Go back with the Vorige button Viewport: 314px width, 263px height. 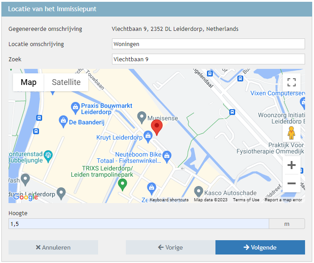(170, 247)
